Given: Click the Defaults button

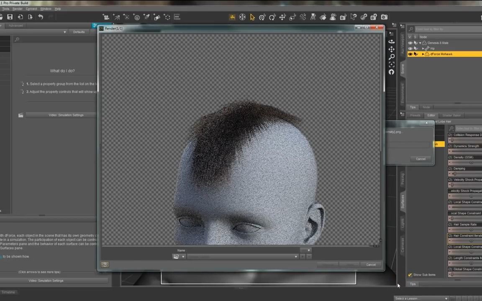Looking at the screenshot, I should pos(79,32).
